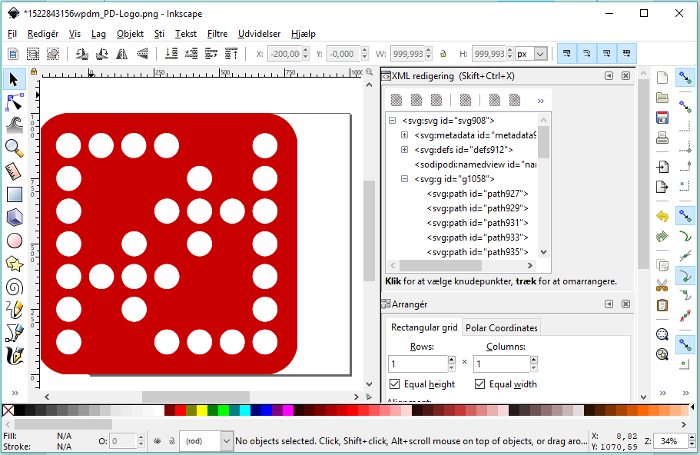Show more XML editor toolbar buttons
The height and width of the screenshot is (455, 700).
(541, 101)
